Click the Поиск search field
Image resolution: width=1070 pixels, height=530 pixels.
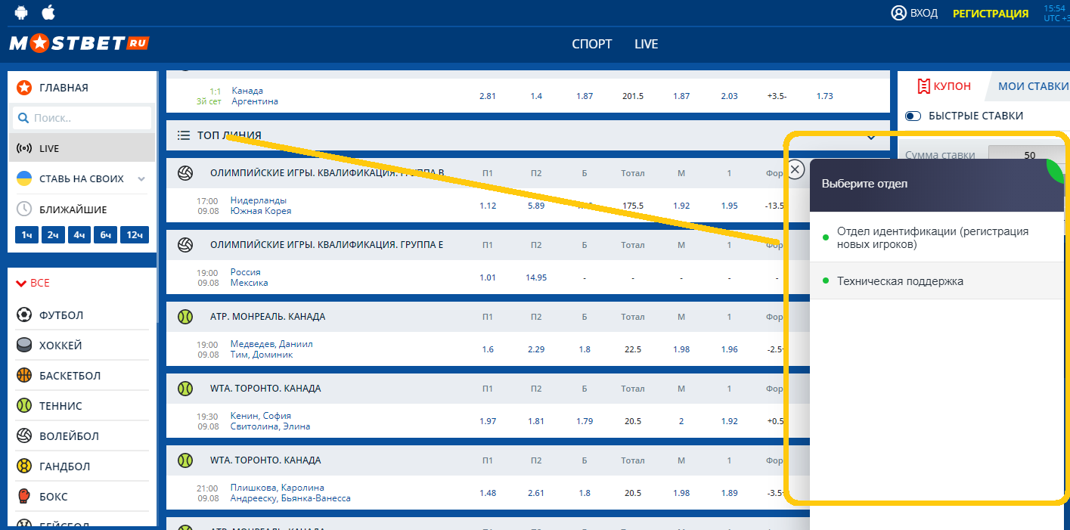pos(83,118)
